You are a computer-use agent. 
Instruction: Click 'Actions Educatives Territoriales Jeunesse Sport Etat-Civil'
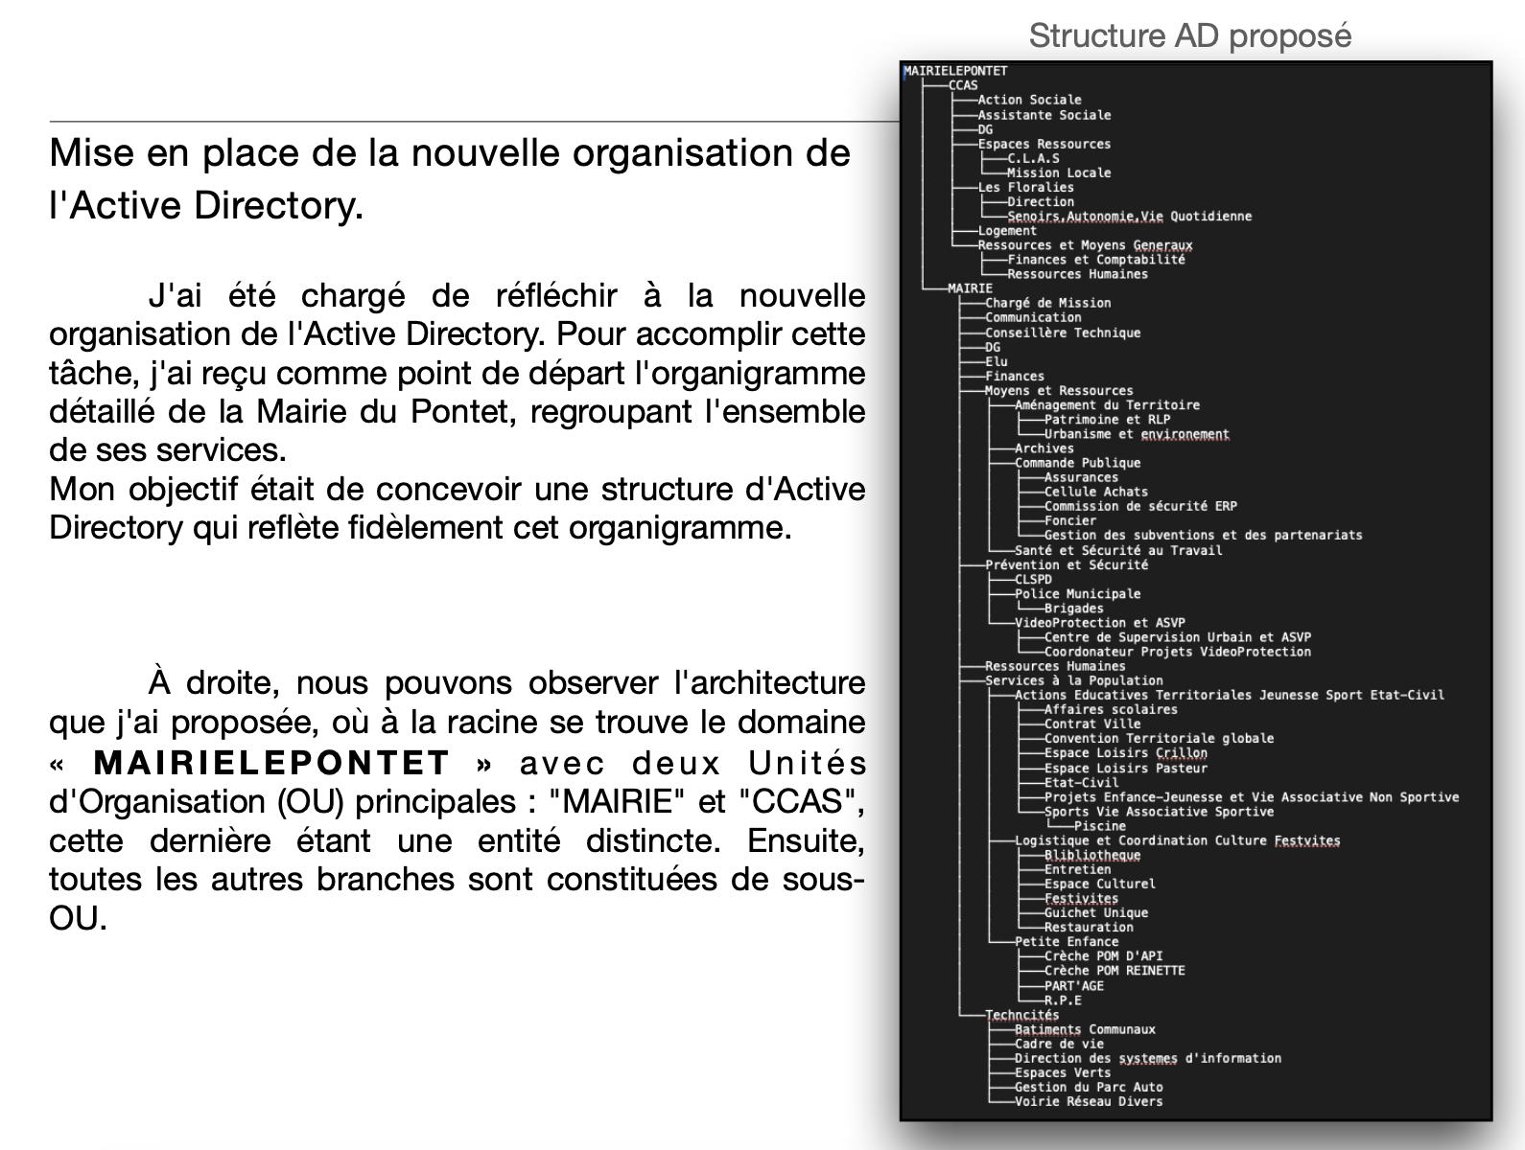pos(1230,695)
